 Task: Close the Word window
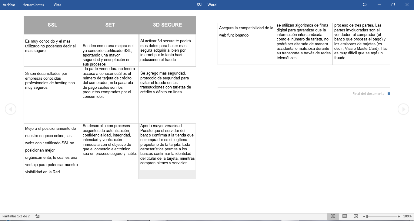pos(407,5)
